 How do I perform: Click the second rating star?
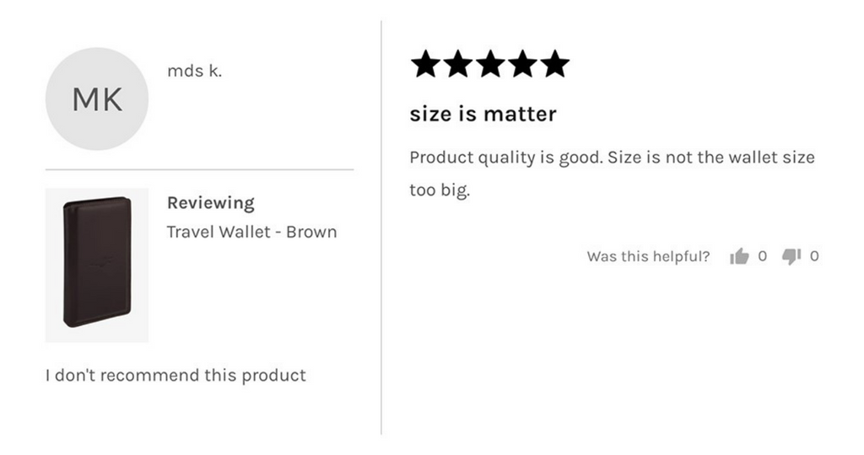[458, 64]
